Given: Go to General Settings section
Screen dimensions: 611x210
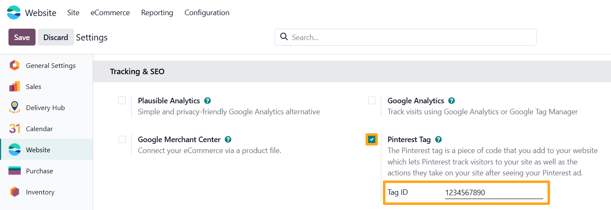Looking at the screenshot, I should pos(47,65).
